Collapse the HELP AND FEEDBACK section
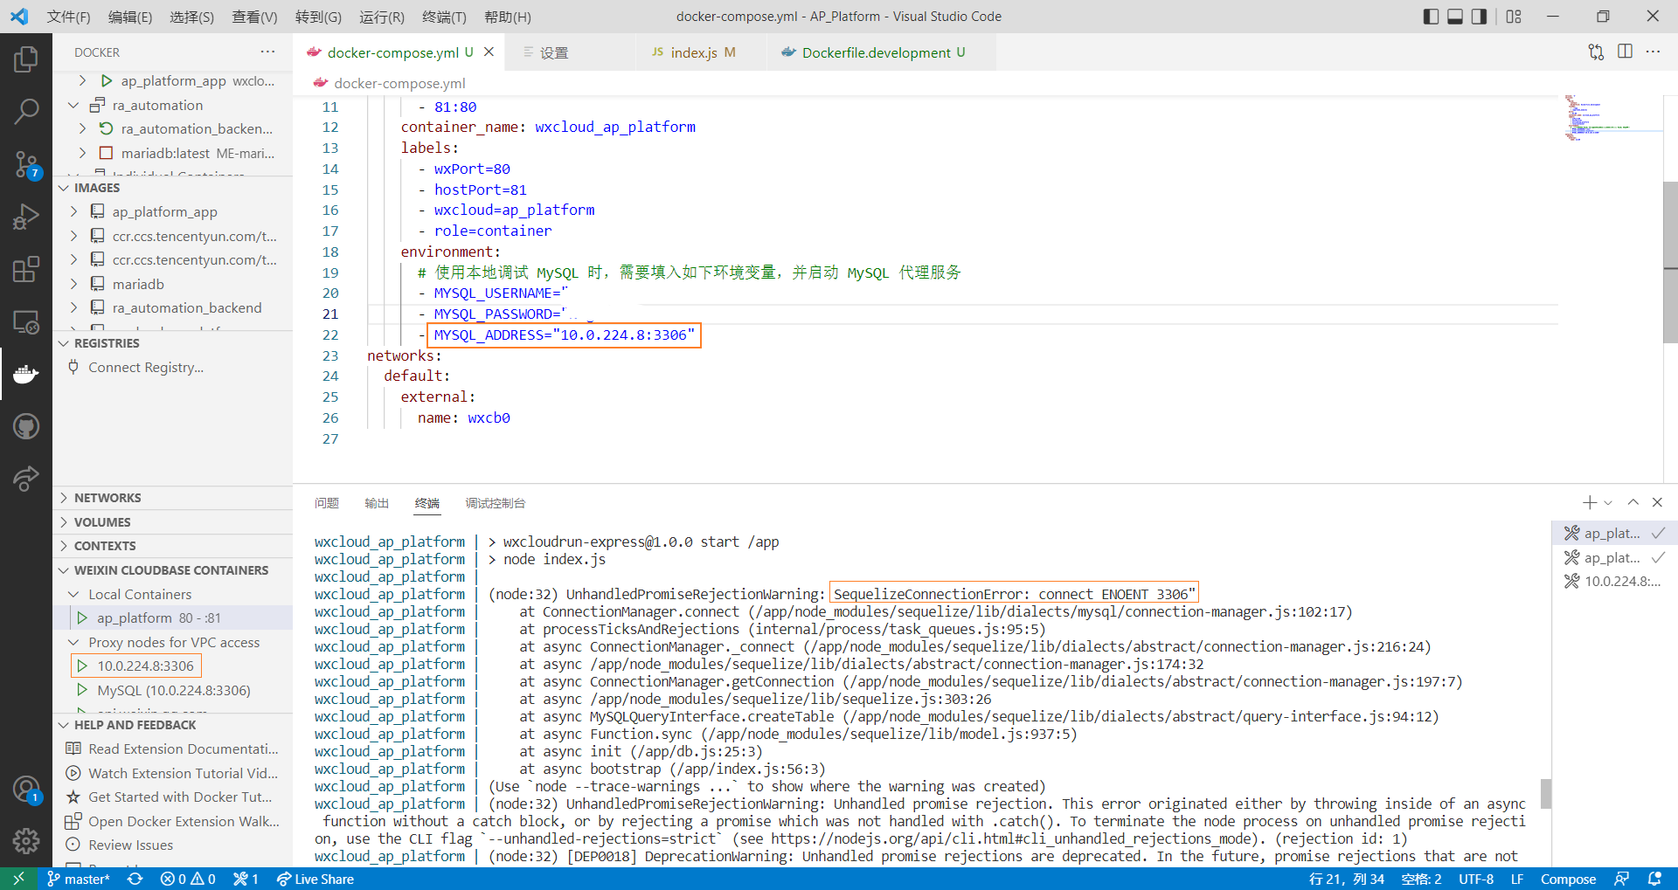Image resolution: width=1678 pixels, height=890 pixels. tap(173, 725)
